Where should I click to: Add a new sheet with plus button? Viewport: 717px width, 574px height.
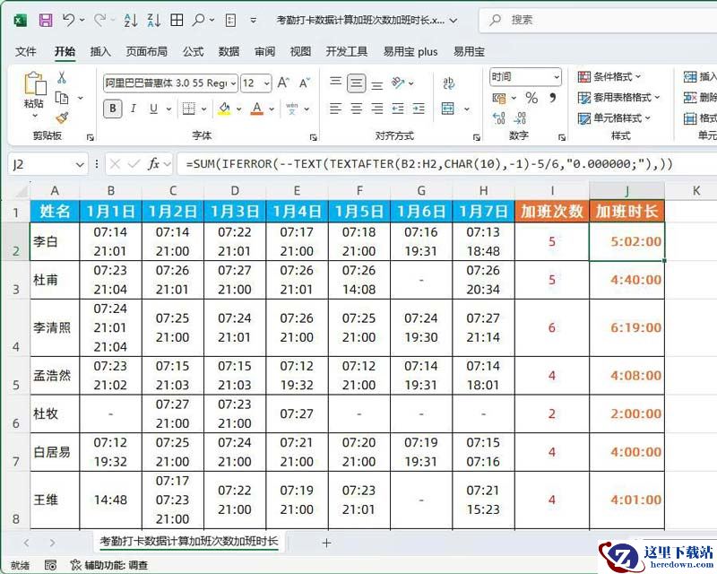pyautogui.click(x=326, y=544)
